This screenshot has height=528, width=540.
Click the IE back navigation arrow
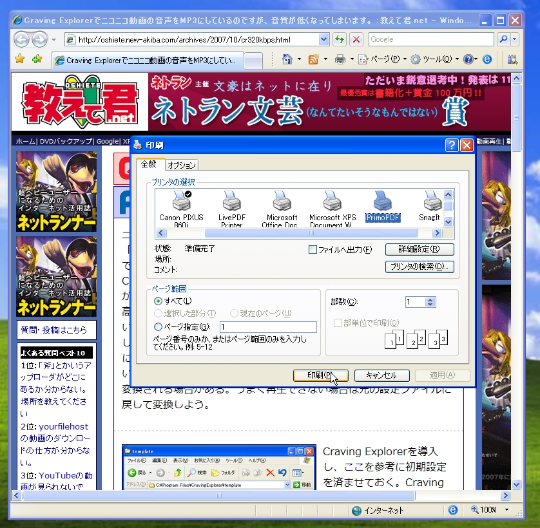(x=21, y=39)
